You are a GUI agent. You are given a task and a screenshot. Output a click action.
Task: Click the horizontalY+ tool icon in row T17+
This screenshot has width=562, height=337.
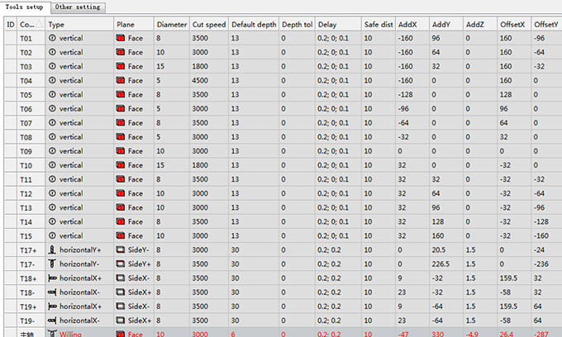tap(54, 249)
